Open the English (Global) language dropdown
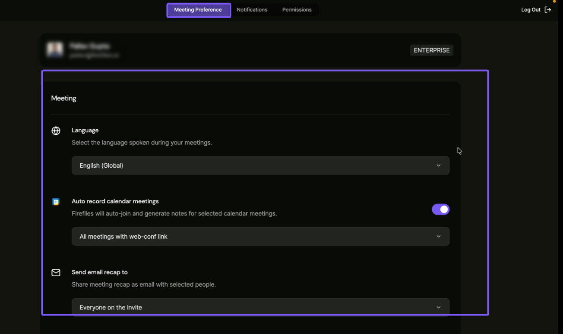Screen dimensions: 563x334 (x=260, y=165)
